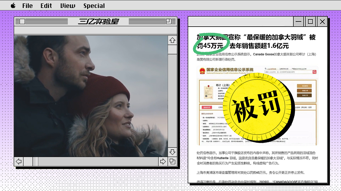
Task: Click the 营业执照信息 section heading
Action: 208,114
